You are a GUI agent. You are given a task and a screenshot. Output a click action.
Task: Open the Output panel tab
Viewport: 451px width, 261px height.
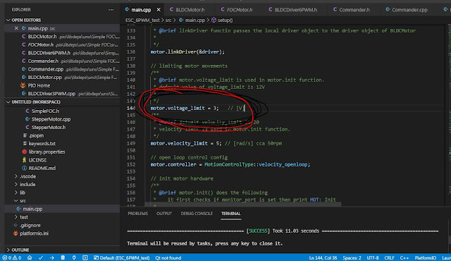pyautogui.click(x=164, y=214)
